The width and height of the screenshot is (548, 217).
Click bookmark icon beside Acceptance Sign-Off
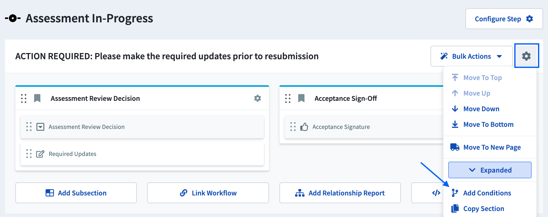[x=301, y=98]
